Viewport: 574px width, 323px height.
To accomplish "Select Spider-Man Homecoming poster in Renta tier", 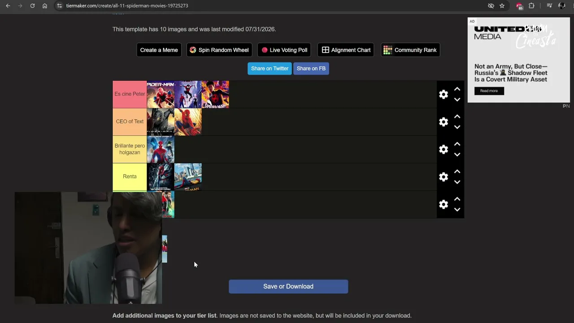I will point(188,177).
